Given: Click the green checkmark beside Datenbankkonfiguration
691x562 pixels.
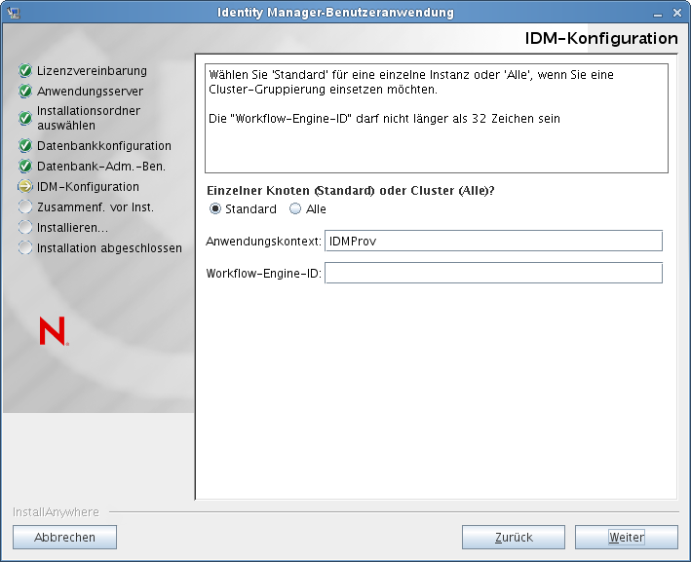Looking at the screenshot, I should 25,145.
